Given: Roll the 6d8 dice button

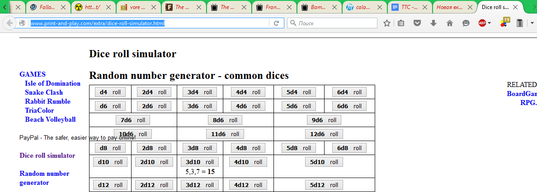Looking at the screenshot, I should (349, 148).
